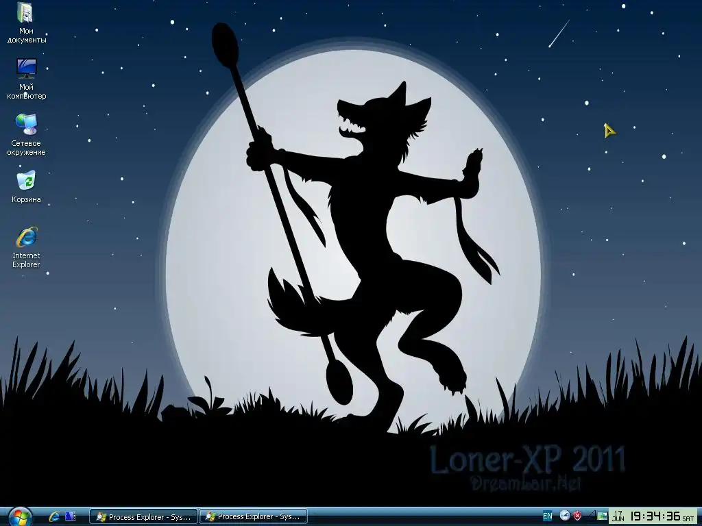Screen dimensions: 702x526
Task: Open the Мои документы desktop icon
Action: coord(26,23)
